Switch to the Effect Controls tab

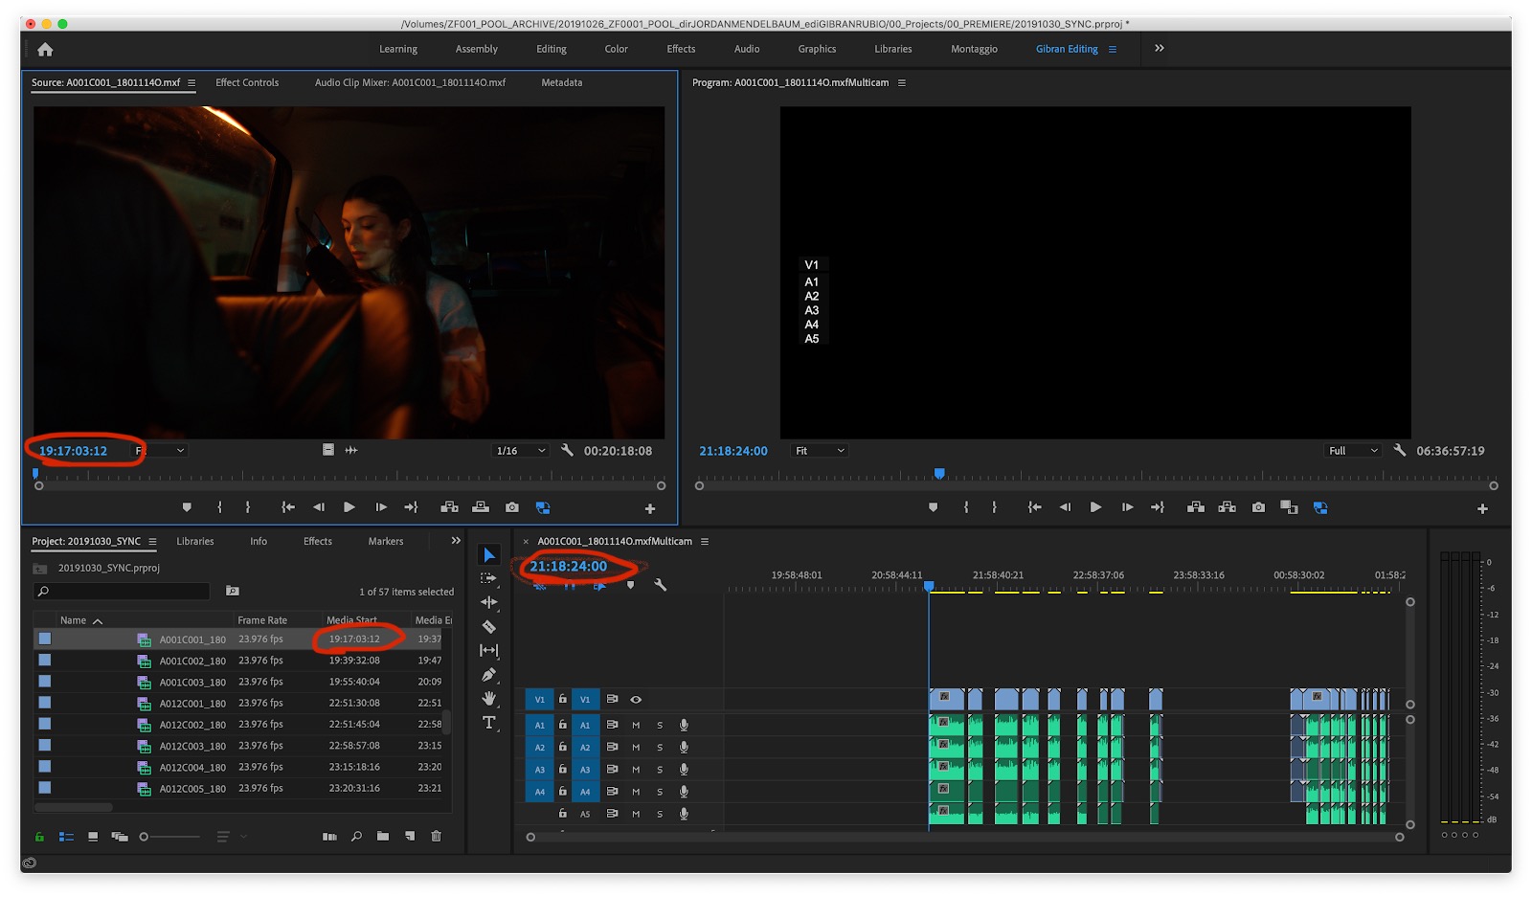pos(246,82)
